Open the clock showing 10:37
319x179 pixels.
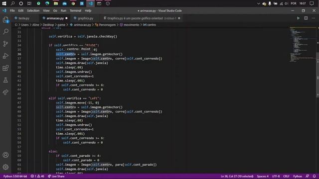tap(303, 3)
